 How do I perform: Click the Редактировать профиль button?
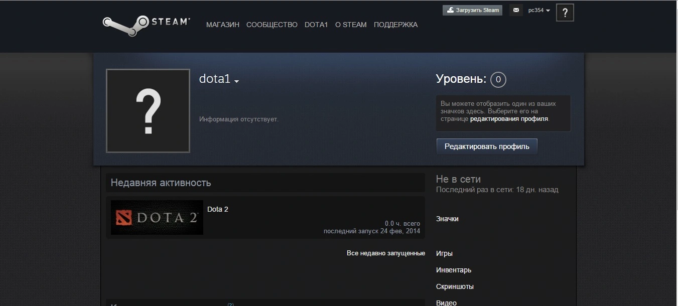click(x=487, y=146)
